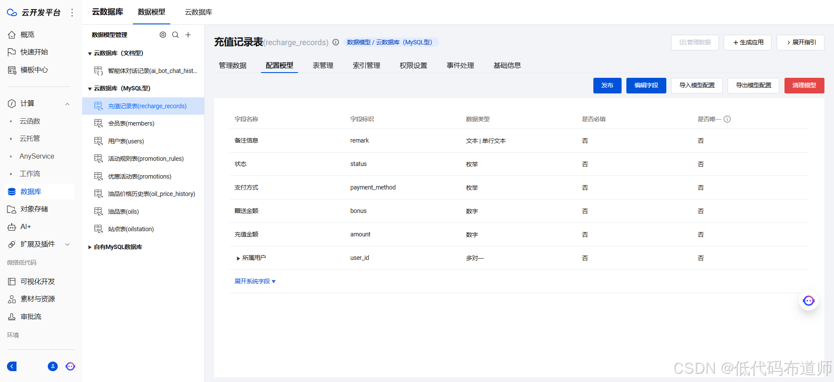The height and width of the screenshot is (382, 834).
Task: Click the 生成应用 button
Action: point(748,43)
